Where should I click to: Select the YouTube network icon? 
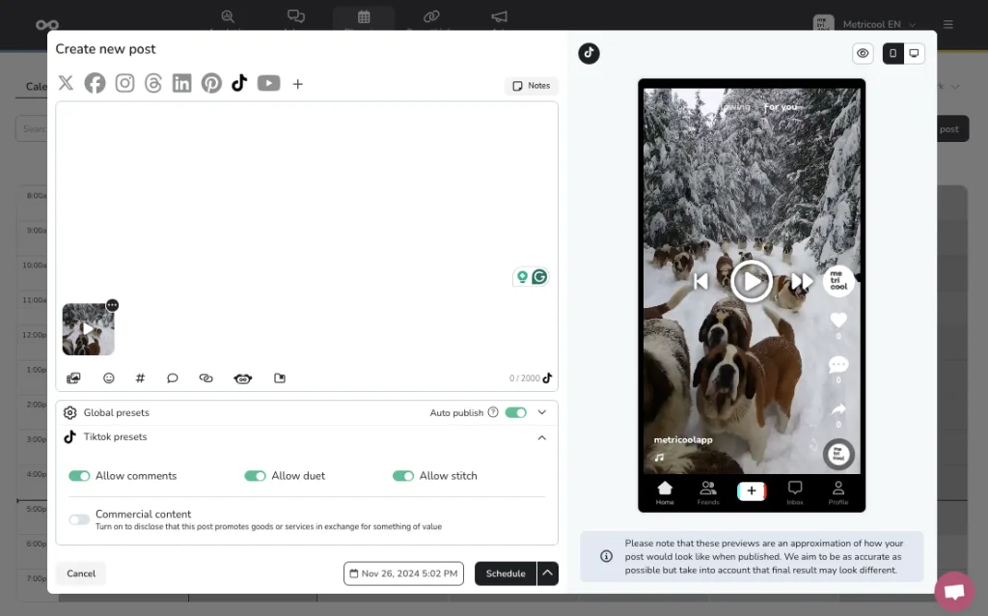pyautogui.click(x=268, y=83)
